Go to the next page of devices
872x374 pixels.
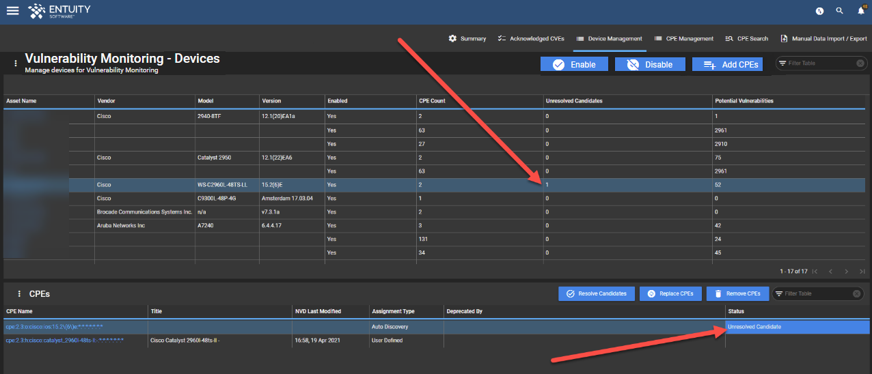coord(847,272)
